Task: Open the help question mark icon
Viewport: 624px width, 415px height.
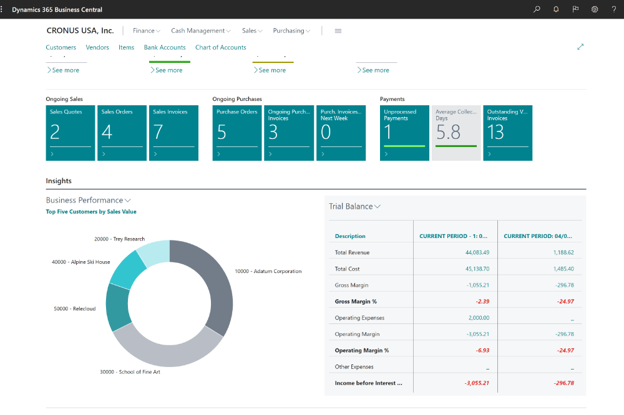Action: (613, 9)
